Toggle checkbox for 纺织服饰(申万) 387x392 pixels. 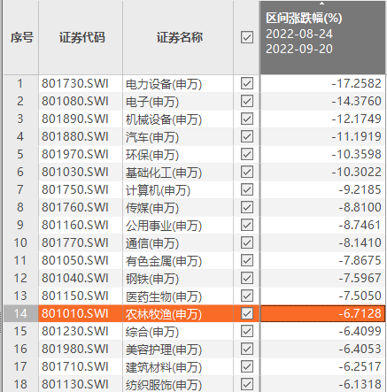pyautogui.click(x=247, y=384)
